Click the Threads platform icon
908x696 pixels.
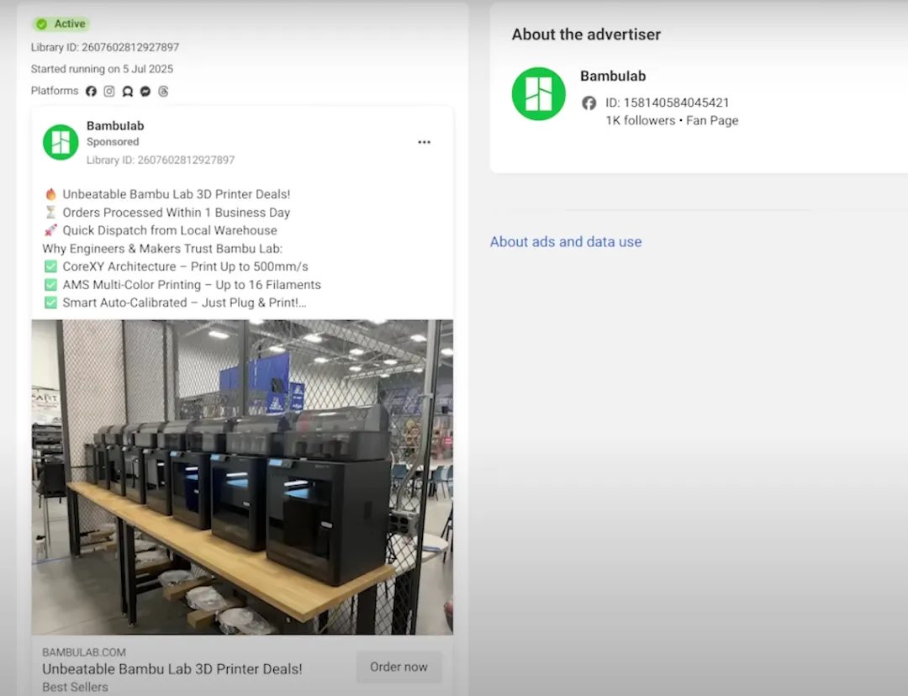point(163,91)
